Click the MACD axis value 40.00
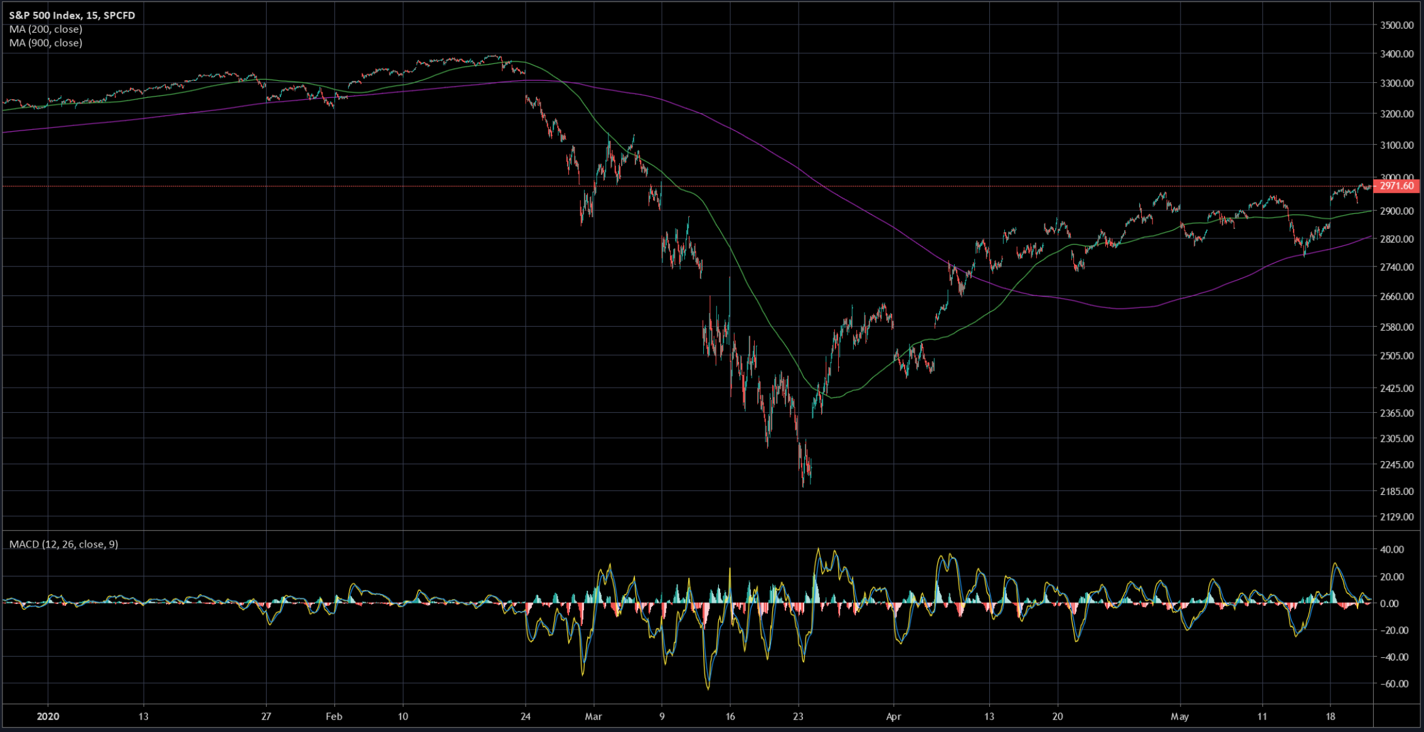Image resolution: width=1424 pixels, height=732 pixels. click(x=1392, y=549)
